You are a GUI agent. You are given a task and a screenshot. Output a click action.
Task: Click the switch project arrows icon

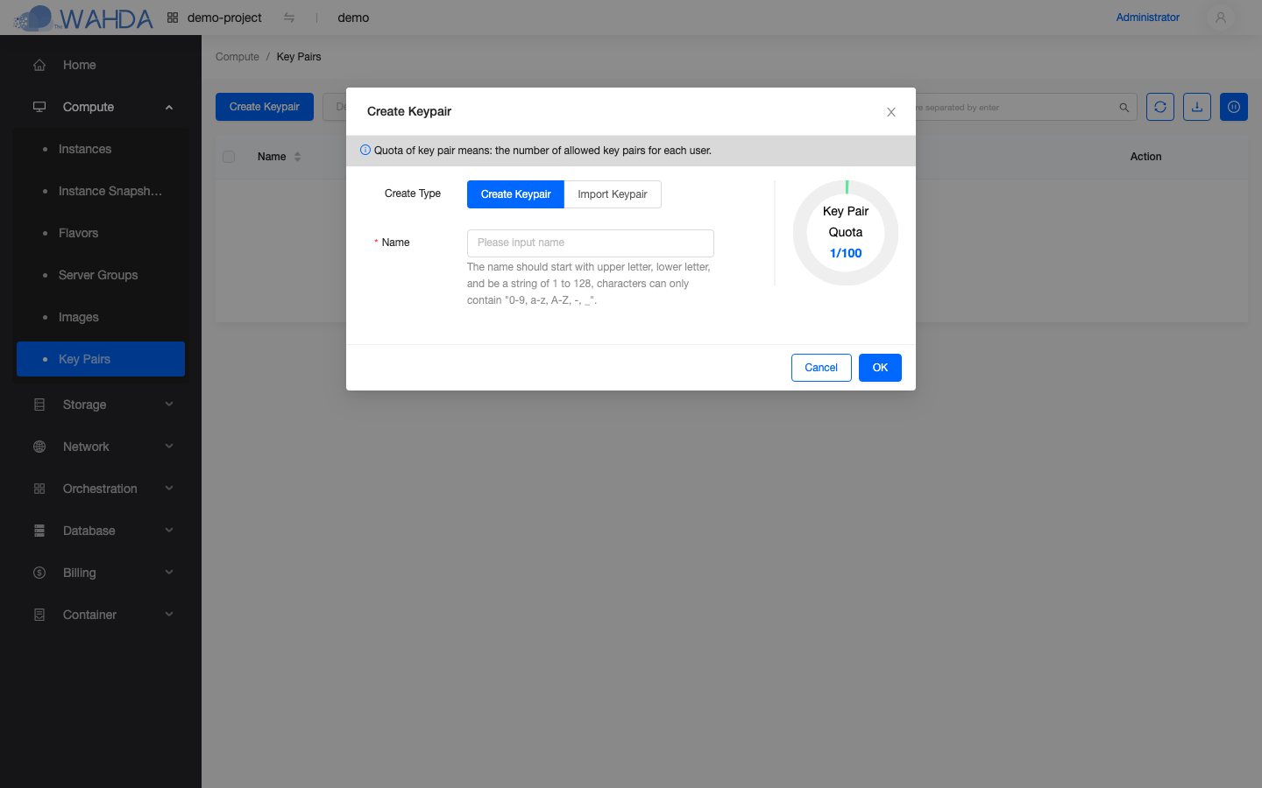click(x=289, y=18)
